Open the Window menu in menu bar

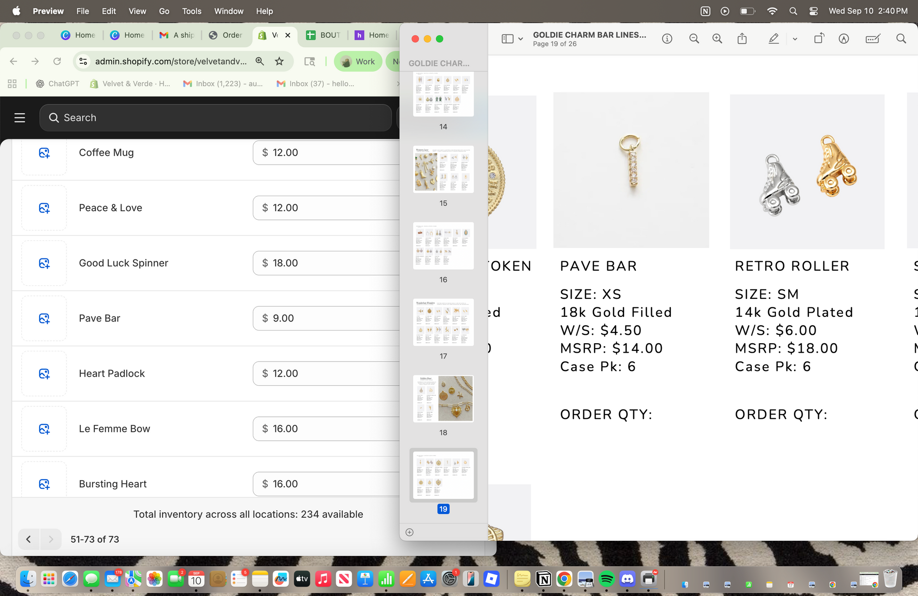[x=229, y=11]
